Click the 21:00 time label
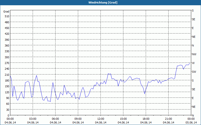The height and width of the screenshot is (125, 201). click(168, 119)
